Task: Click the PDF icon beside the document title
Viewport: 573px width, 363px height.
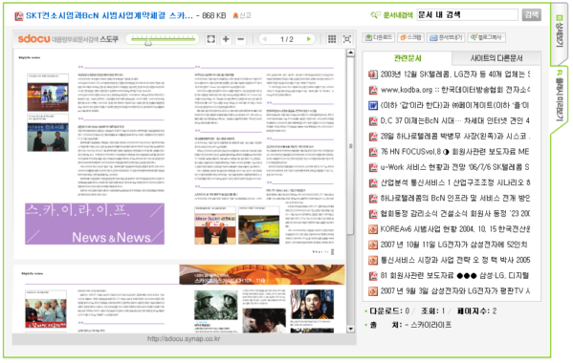Action: tap(18, 16)
